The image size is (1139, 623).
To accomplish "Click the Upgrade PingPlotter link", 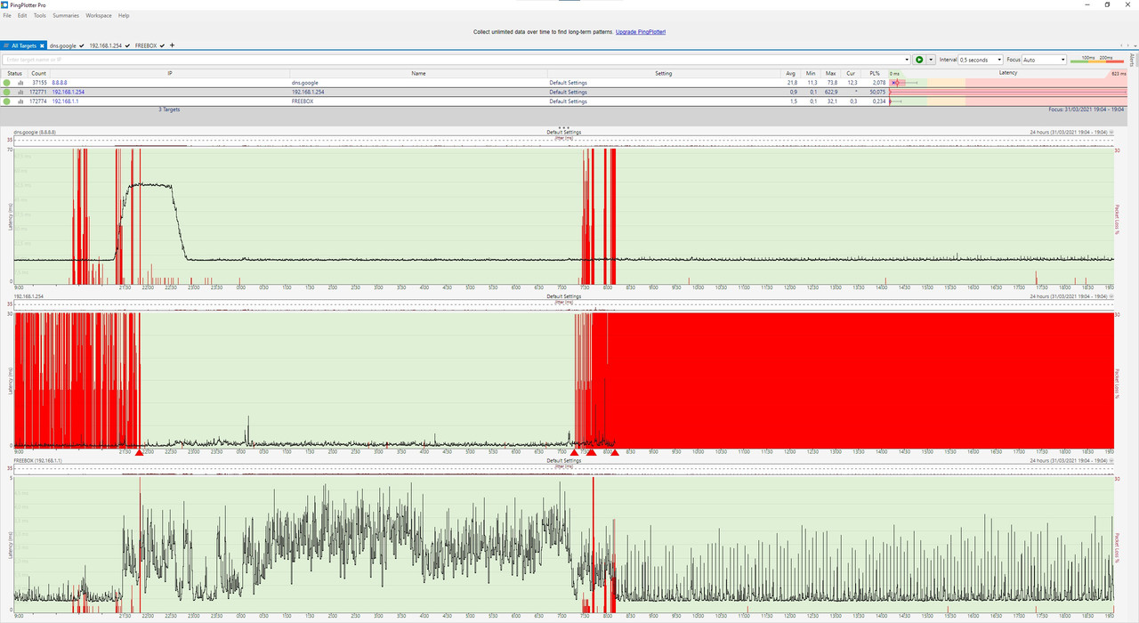I will pos(641,32).
